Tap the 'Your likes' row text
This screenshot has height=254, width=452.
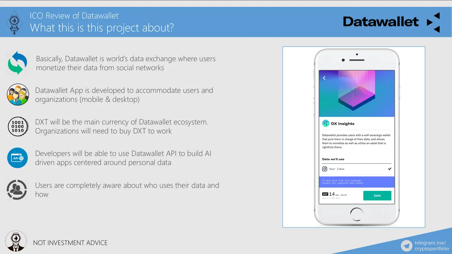(337, 169)
